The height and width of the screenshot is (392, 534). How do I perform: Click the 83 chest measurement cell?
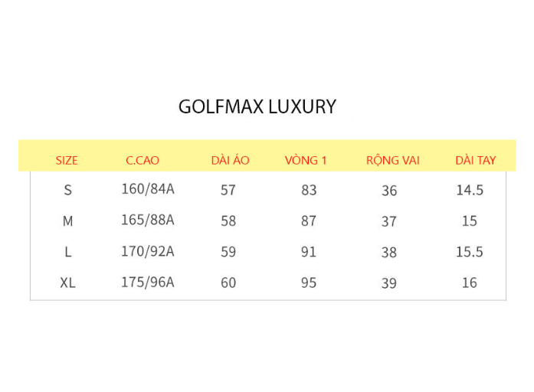[309, 190]
